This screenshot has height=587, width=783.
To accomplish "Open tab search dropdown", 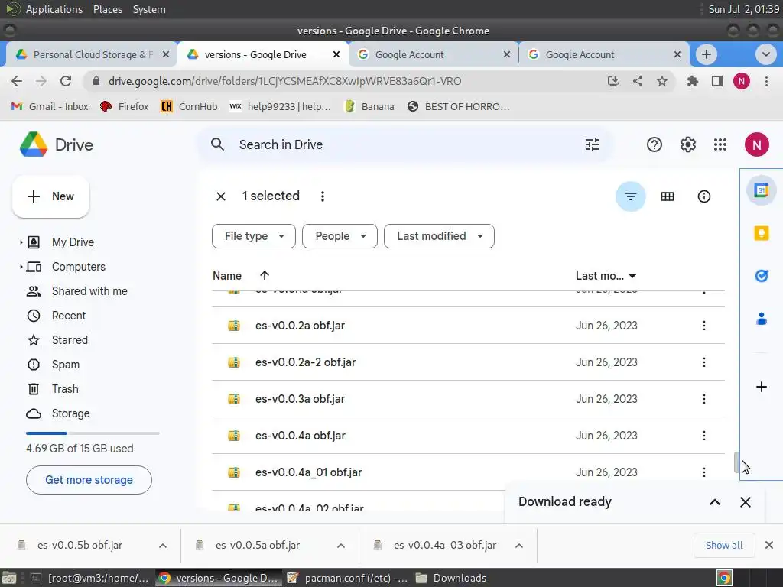I will click(x=765, y=54).
